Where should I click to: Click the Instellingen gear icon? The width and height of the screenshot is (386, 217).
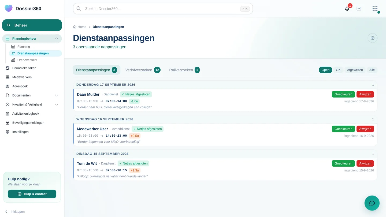pos(8,132)
